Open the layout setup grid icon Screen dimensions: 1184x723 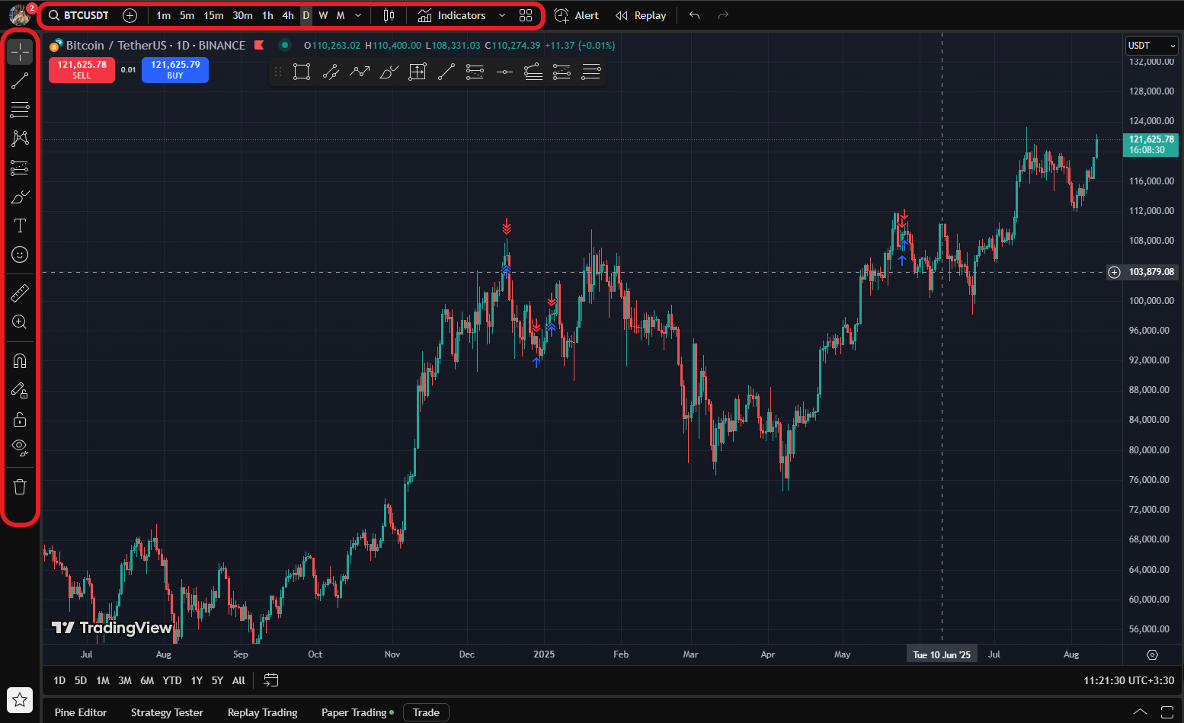click(526, 15)
